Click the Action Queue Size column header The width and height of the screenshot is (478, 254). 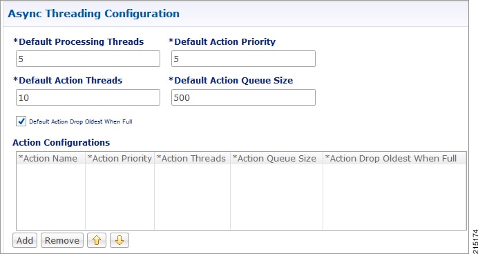276,158
